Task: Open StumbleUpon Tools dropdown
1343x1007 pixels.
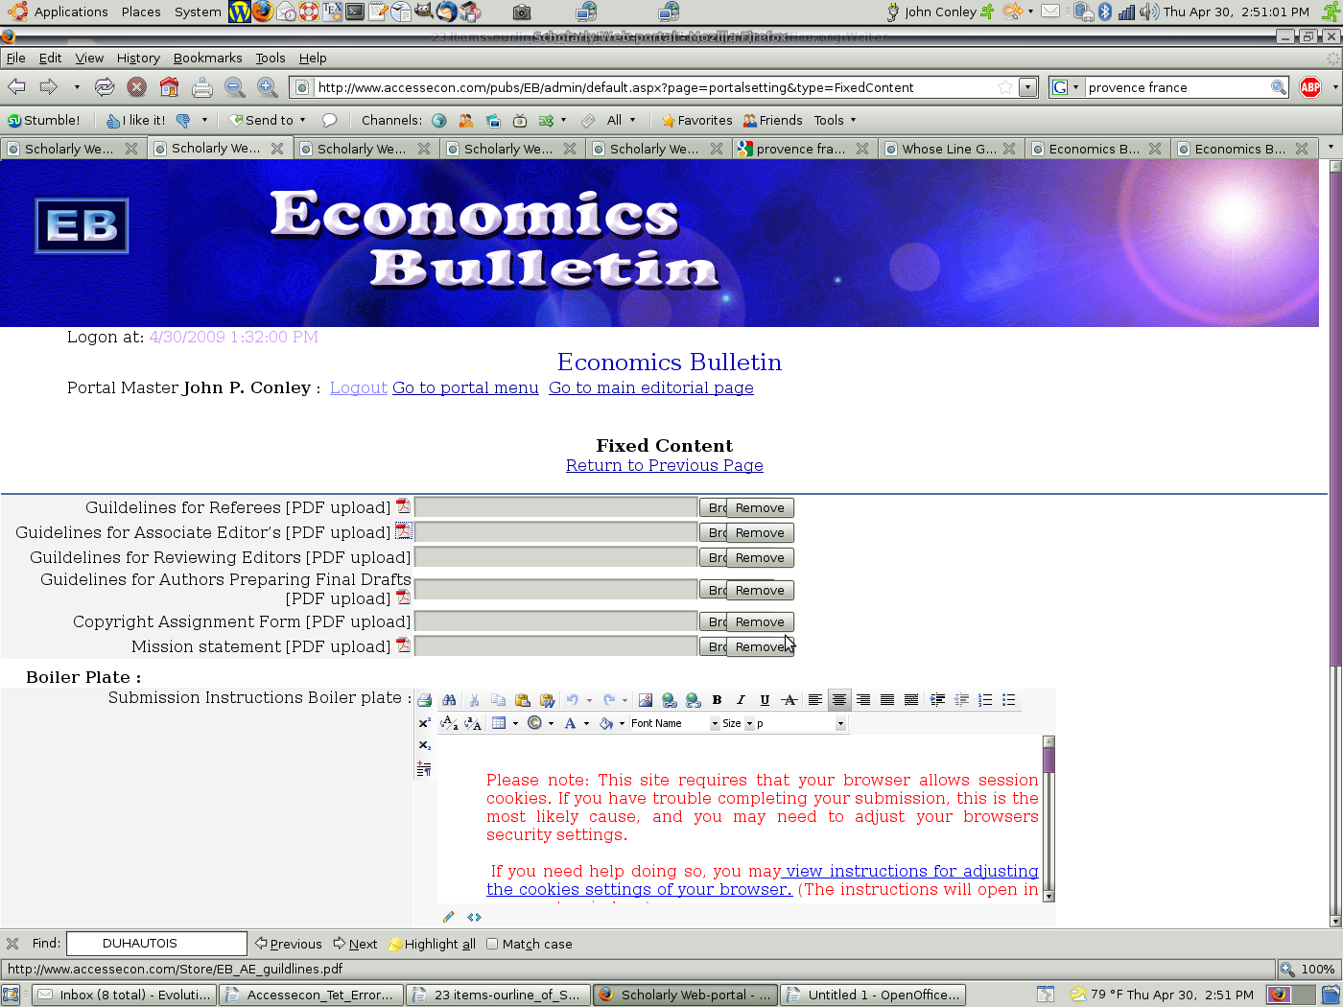Action: pyautogui.click(x=835, y=120)
